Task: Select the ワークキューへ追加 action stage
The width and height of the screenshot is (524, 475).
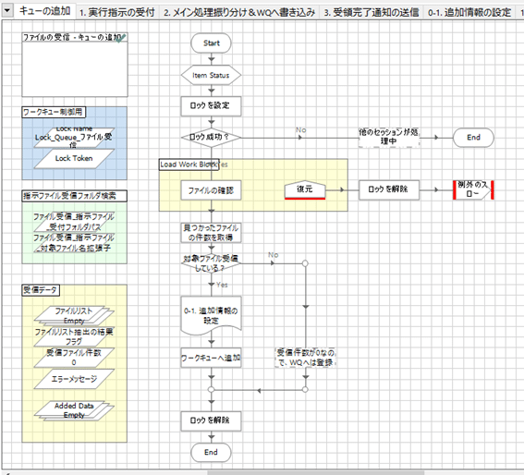Action: click(211, 358)
